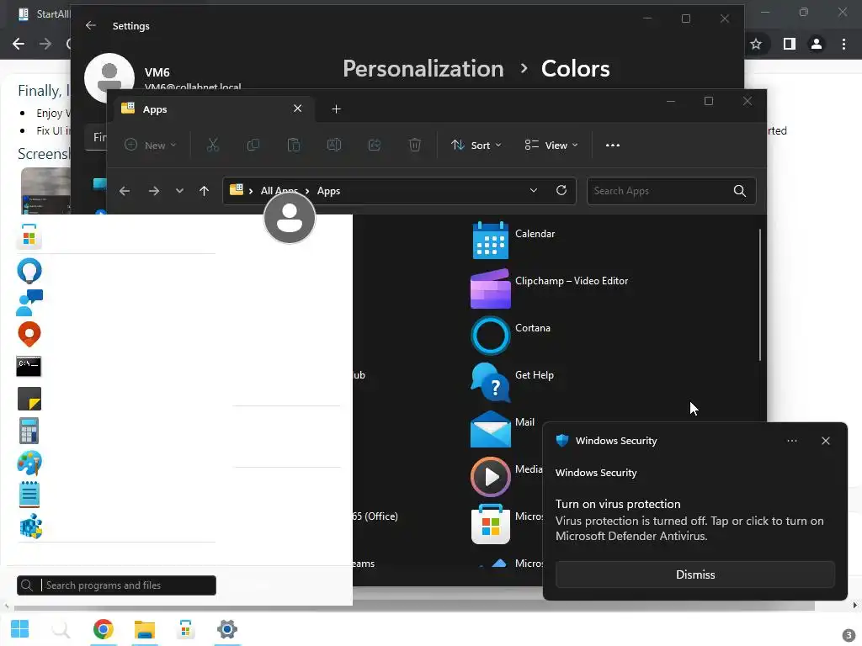This screenshot has height=646, width=862.
Task: Click the Explorer vertical scrollbar
Action: coord(760,294)
